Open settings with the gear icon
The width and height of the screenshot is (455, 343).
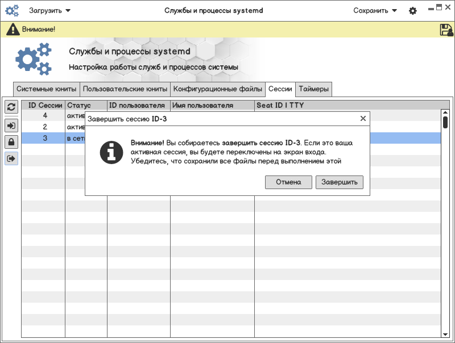[413, 11]
